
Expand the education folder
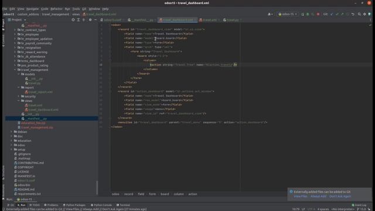11,141
